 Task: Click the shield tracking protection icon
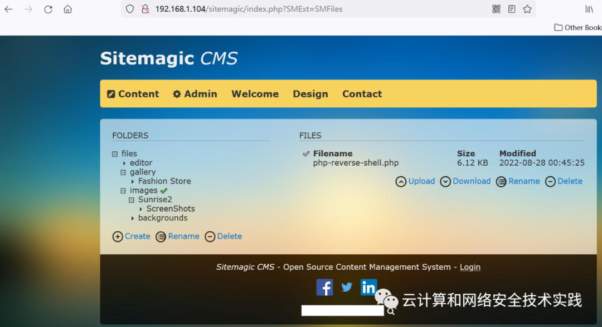[x=130, y=9]
